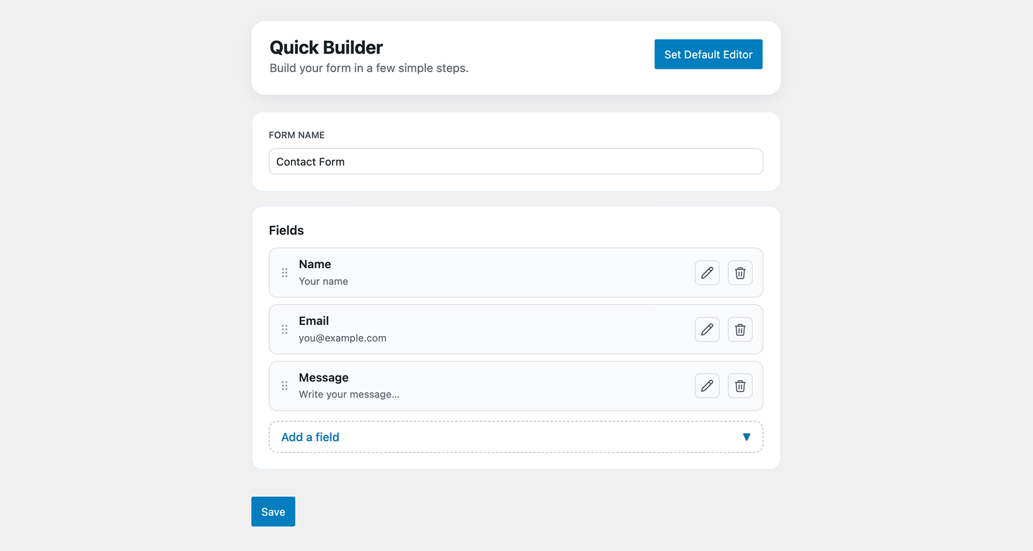The width and height of the screenshot is (1033, 551).
Task: Save the form
Action: 273,511
